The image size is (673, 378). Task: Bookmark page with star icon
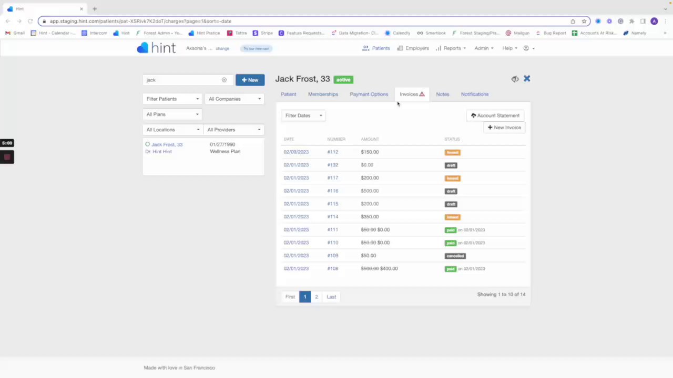point(584,21)
